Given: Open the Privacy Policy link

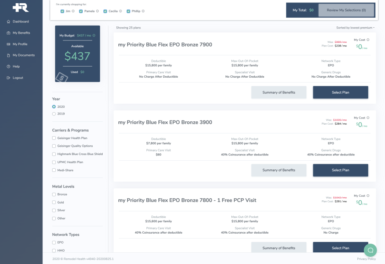Looking at the screenshot, I should 366,259.
